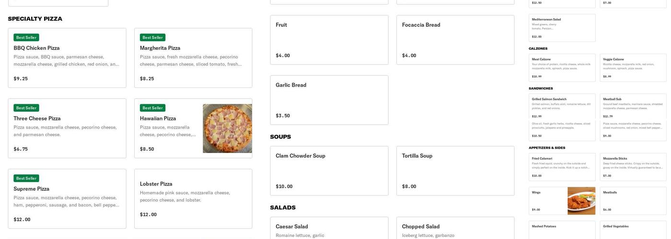The width and height of the screenshot is (671, 239).
Task: Click the Hawaiian Pizza photo thumbnail
Action: click(227, 129)
